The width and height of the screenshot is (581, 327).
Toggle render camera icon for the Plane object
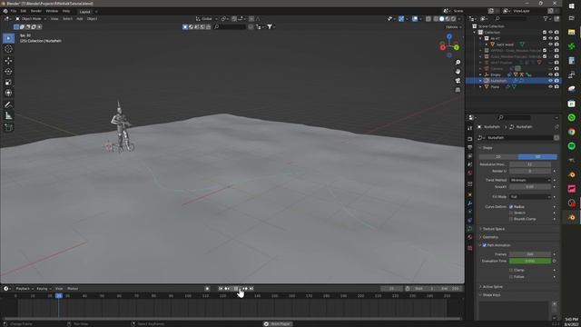(x=556, y=87)
